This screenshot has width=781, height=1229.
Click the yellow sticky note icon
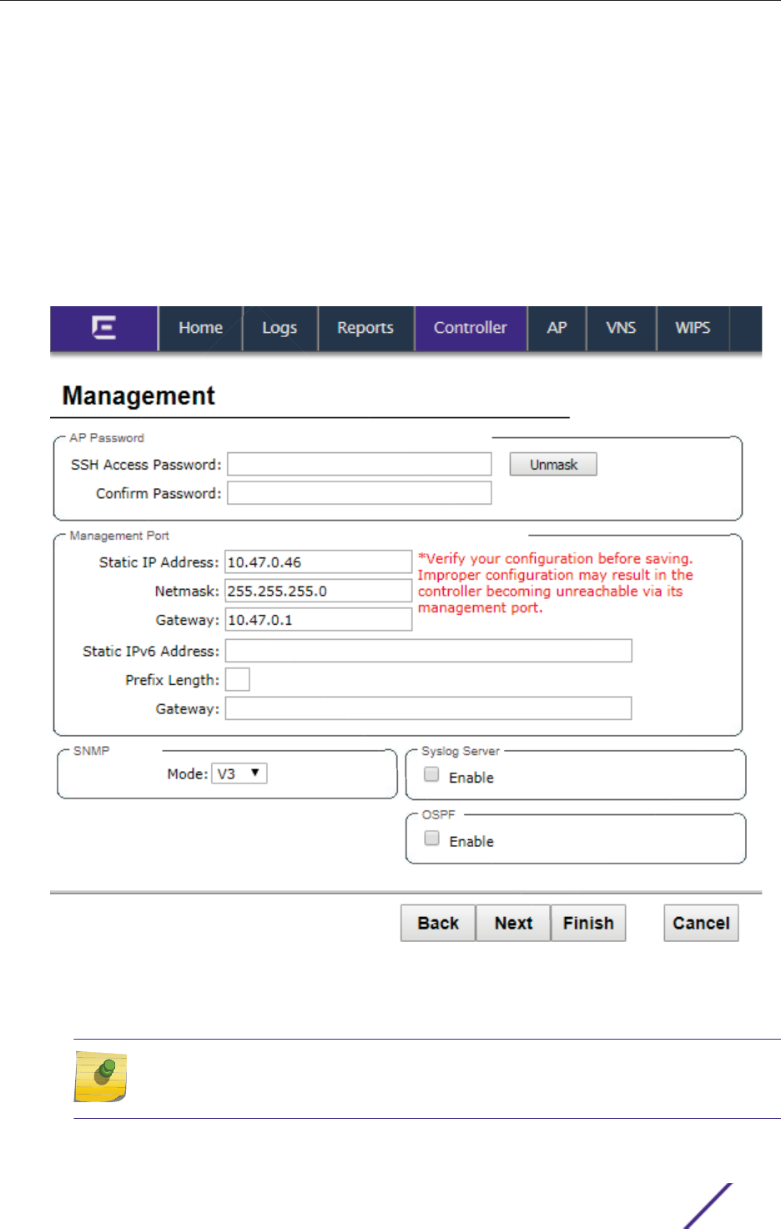(100, 1076)
